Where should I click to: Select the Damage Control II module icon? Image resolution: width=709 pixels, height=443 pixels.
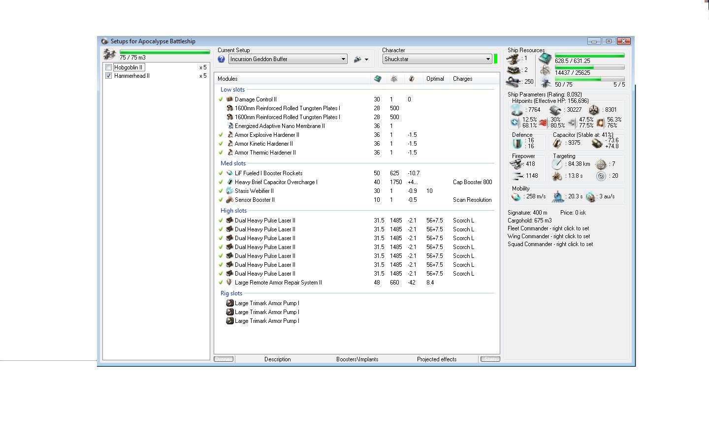tap(229, 99)
